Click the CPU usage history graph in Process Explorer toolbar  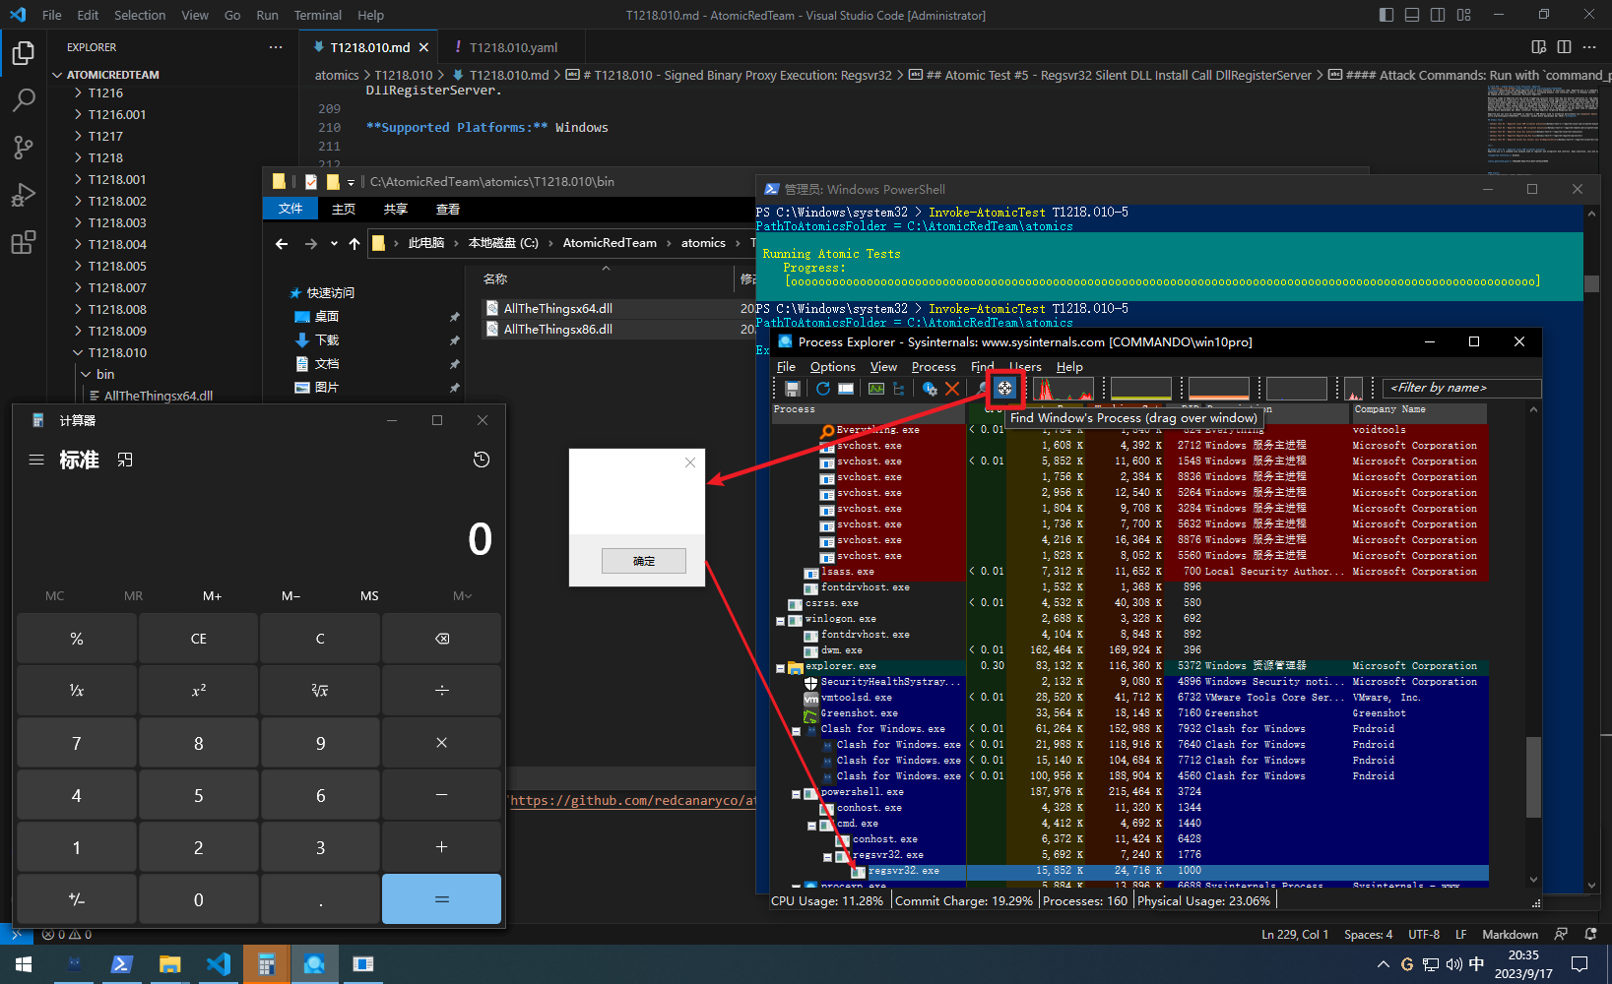point(1063,389)
